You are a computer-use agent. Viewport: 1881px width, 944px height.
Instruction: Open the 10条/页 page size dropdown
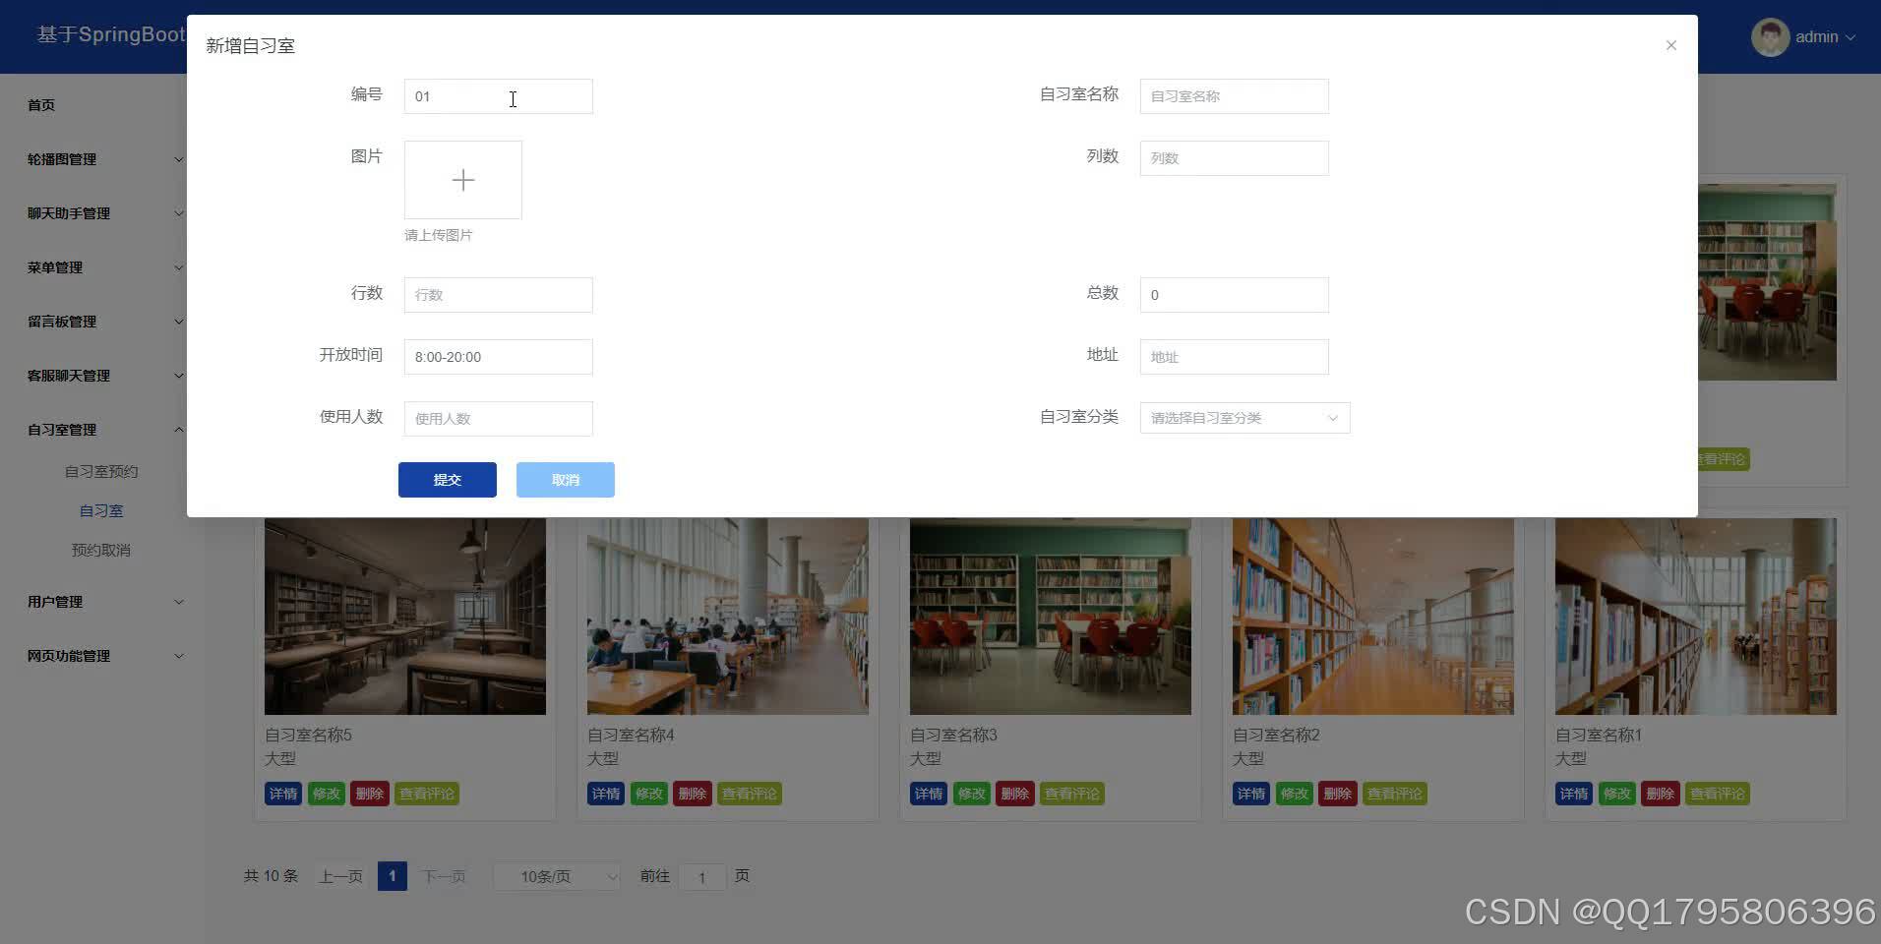[x=556, y=875]
